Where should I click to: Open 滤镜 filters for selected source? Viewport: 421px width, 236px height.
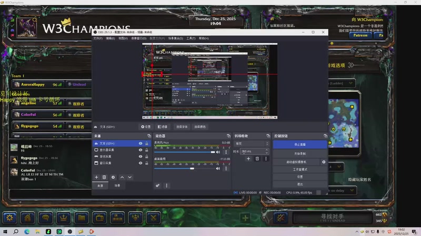point(163,127)
